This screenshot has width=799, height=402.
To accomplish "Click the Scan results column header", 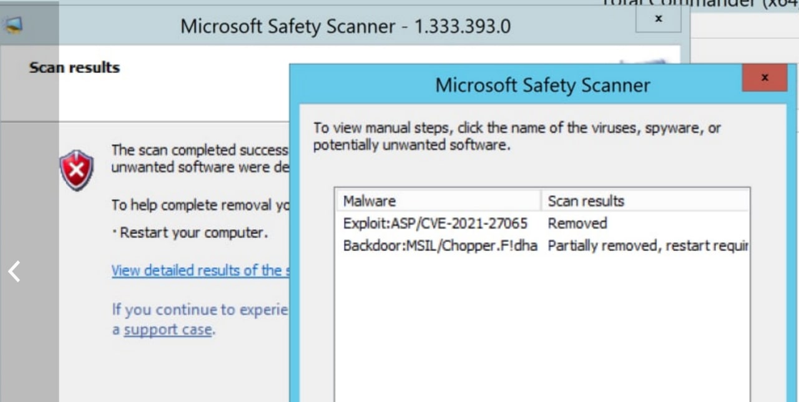I will [x=645, y=201].
